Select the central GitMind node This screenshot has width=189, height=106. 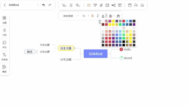[x=96, y=54]
